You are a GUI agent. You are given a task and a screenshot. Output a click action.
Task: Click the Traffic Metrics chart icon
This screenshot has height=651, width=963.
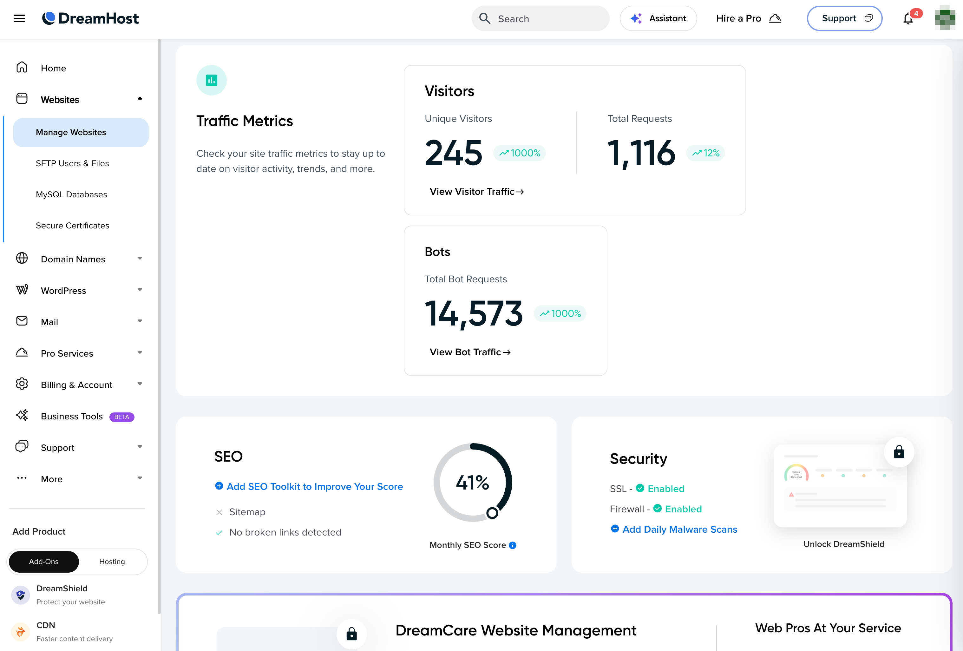click(211, 80)
